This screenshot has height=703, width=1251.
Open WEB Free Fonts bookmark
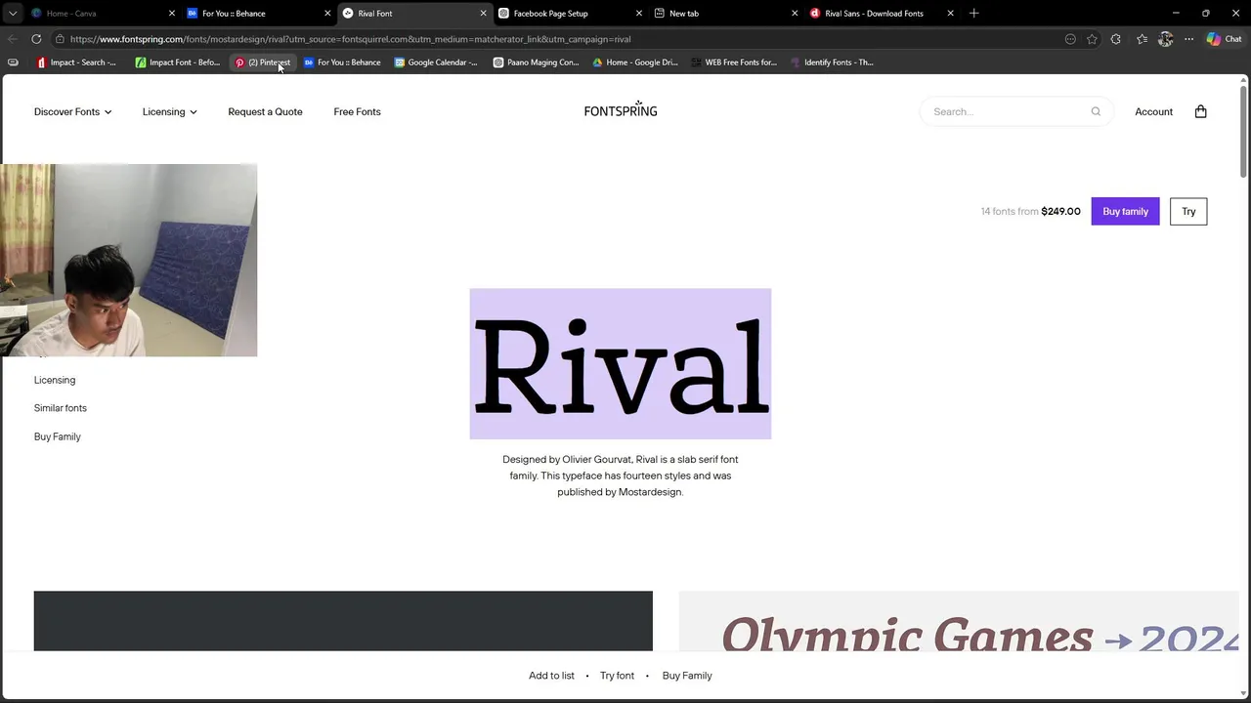[734, 62]
